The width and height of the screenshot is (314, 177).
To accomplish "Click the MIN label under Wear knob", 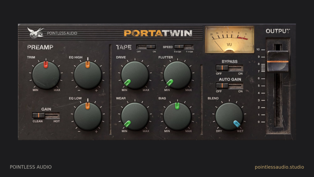I will [124, 131].
